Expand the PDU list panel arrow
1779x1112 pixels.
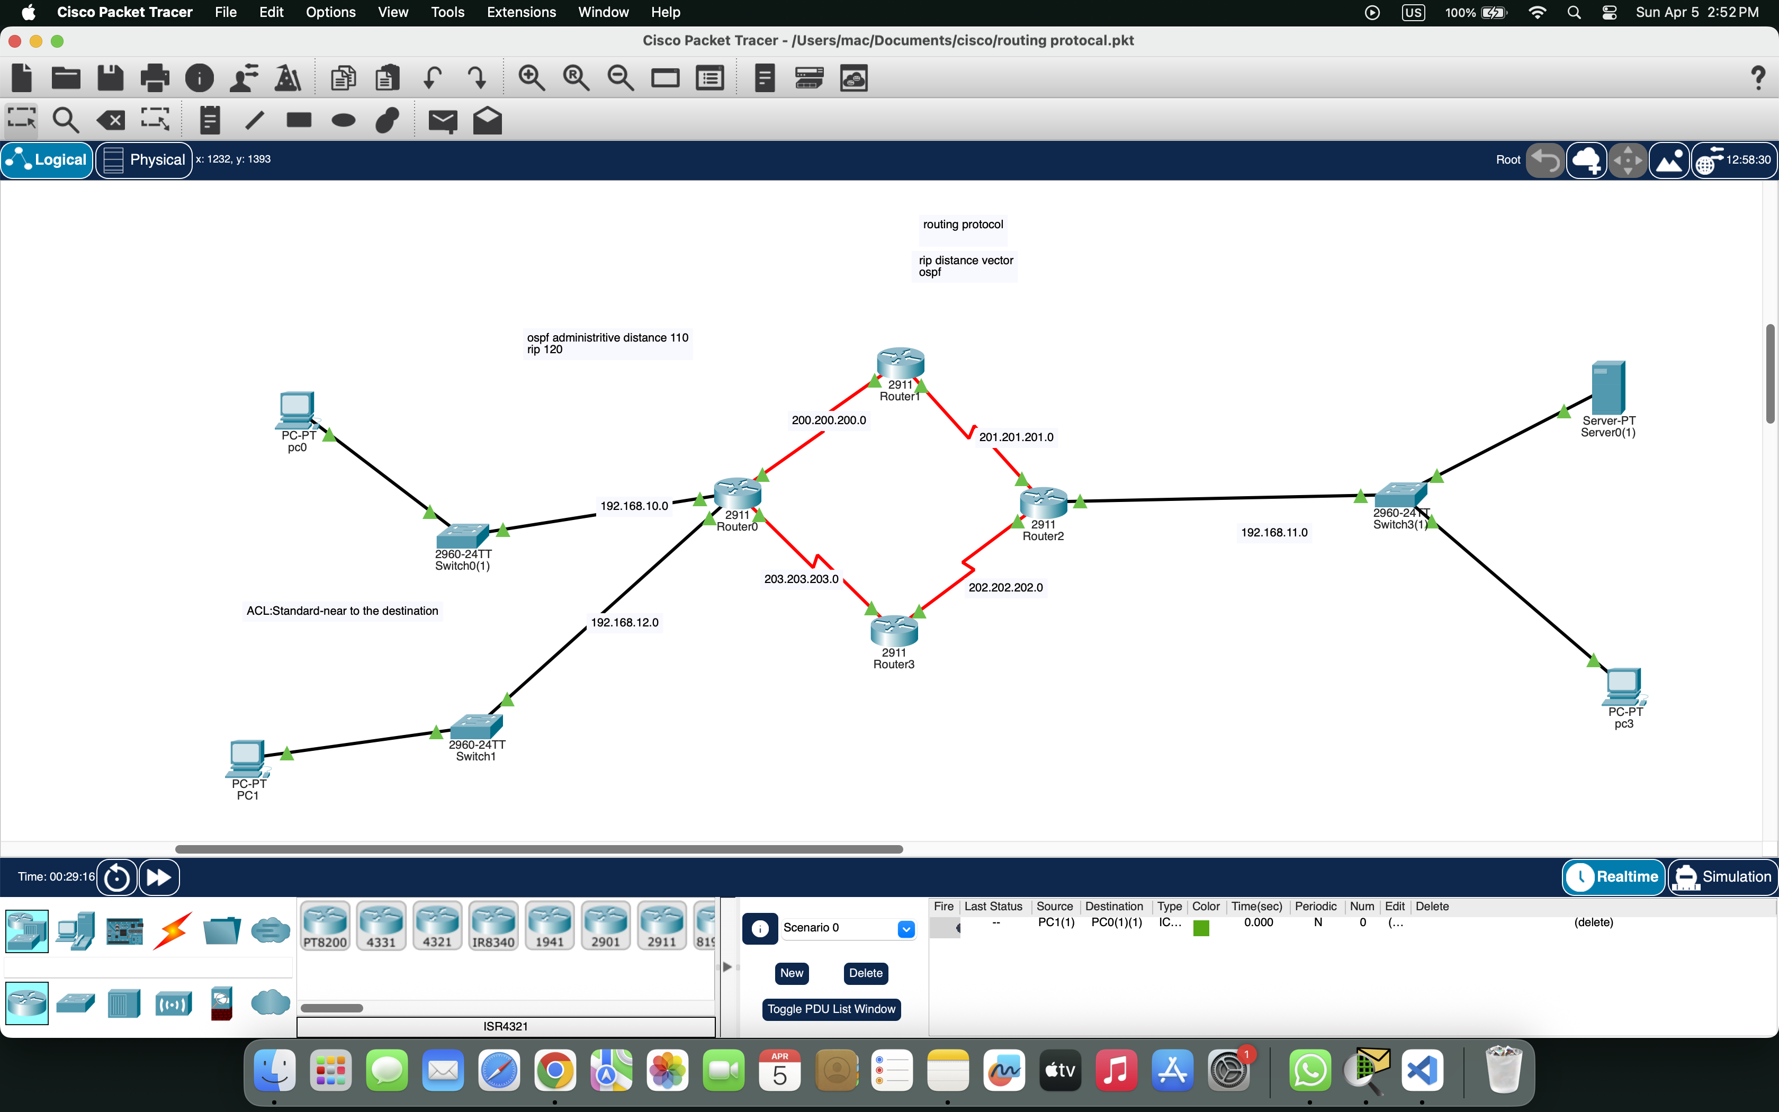(x=727, y=966)
